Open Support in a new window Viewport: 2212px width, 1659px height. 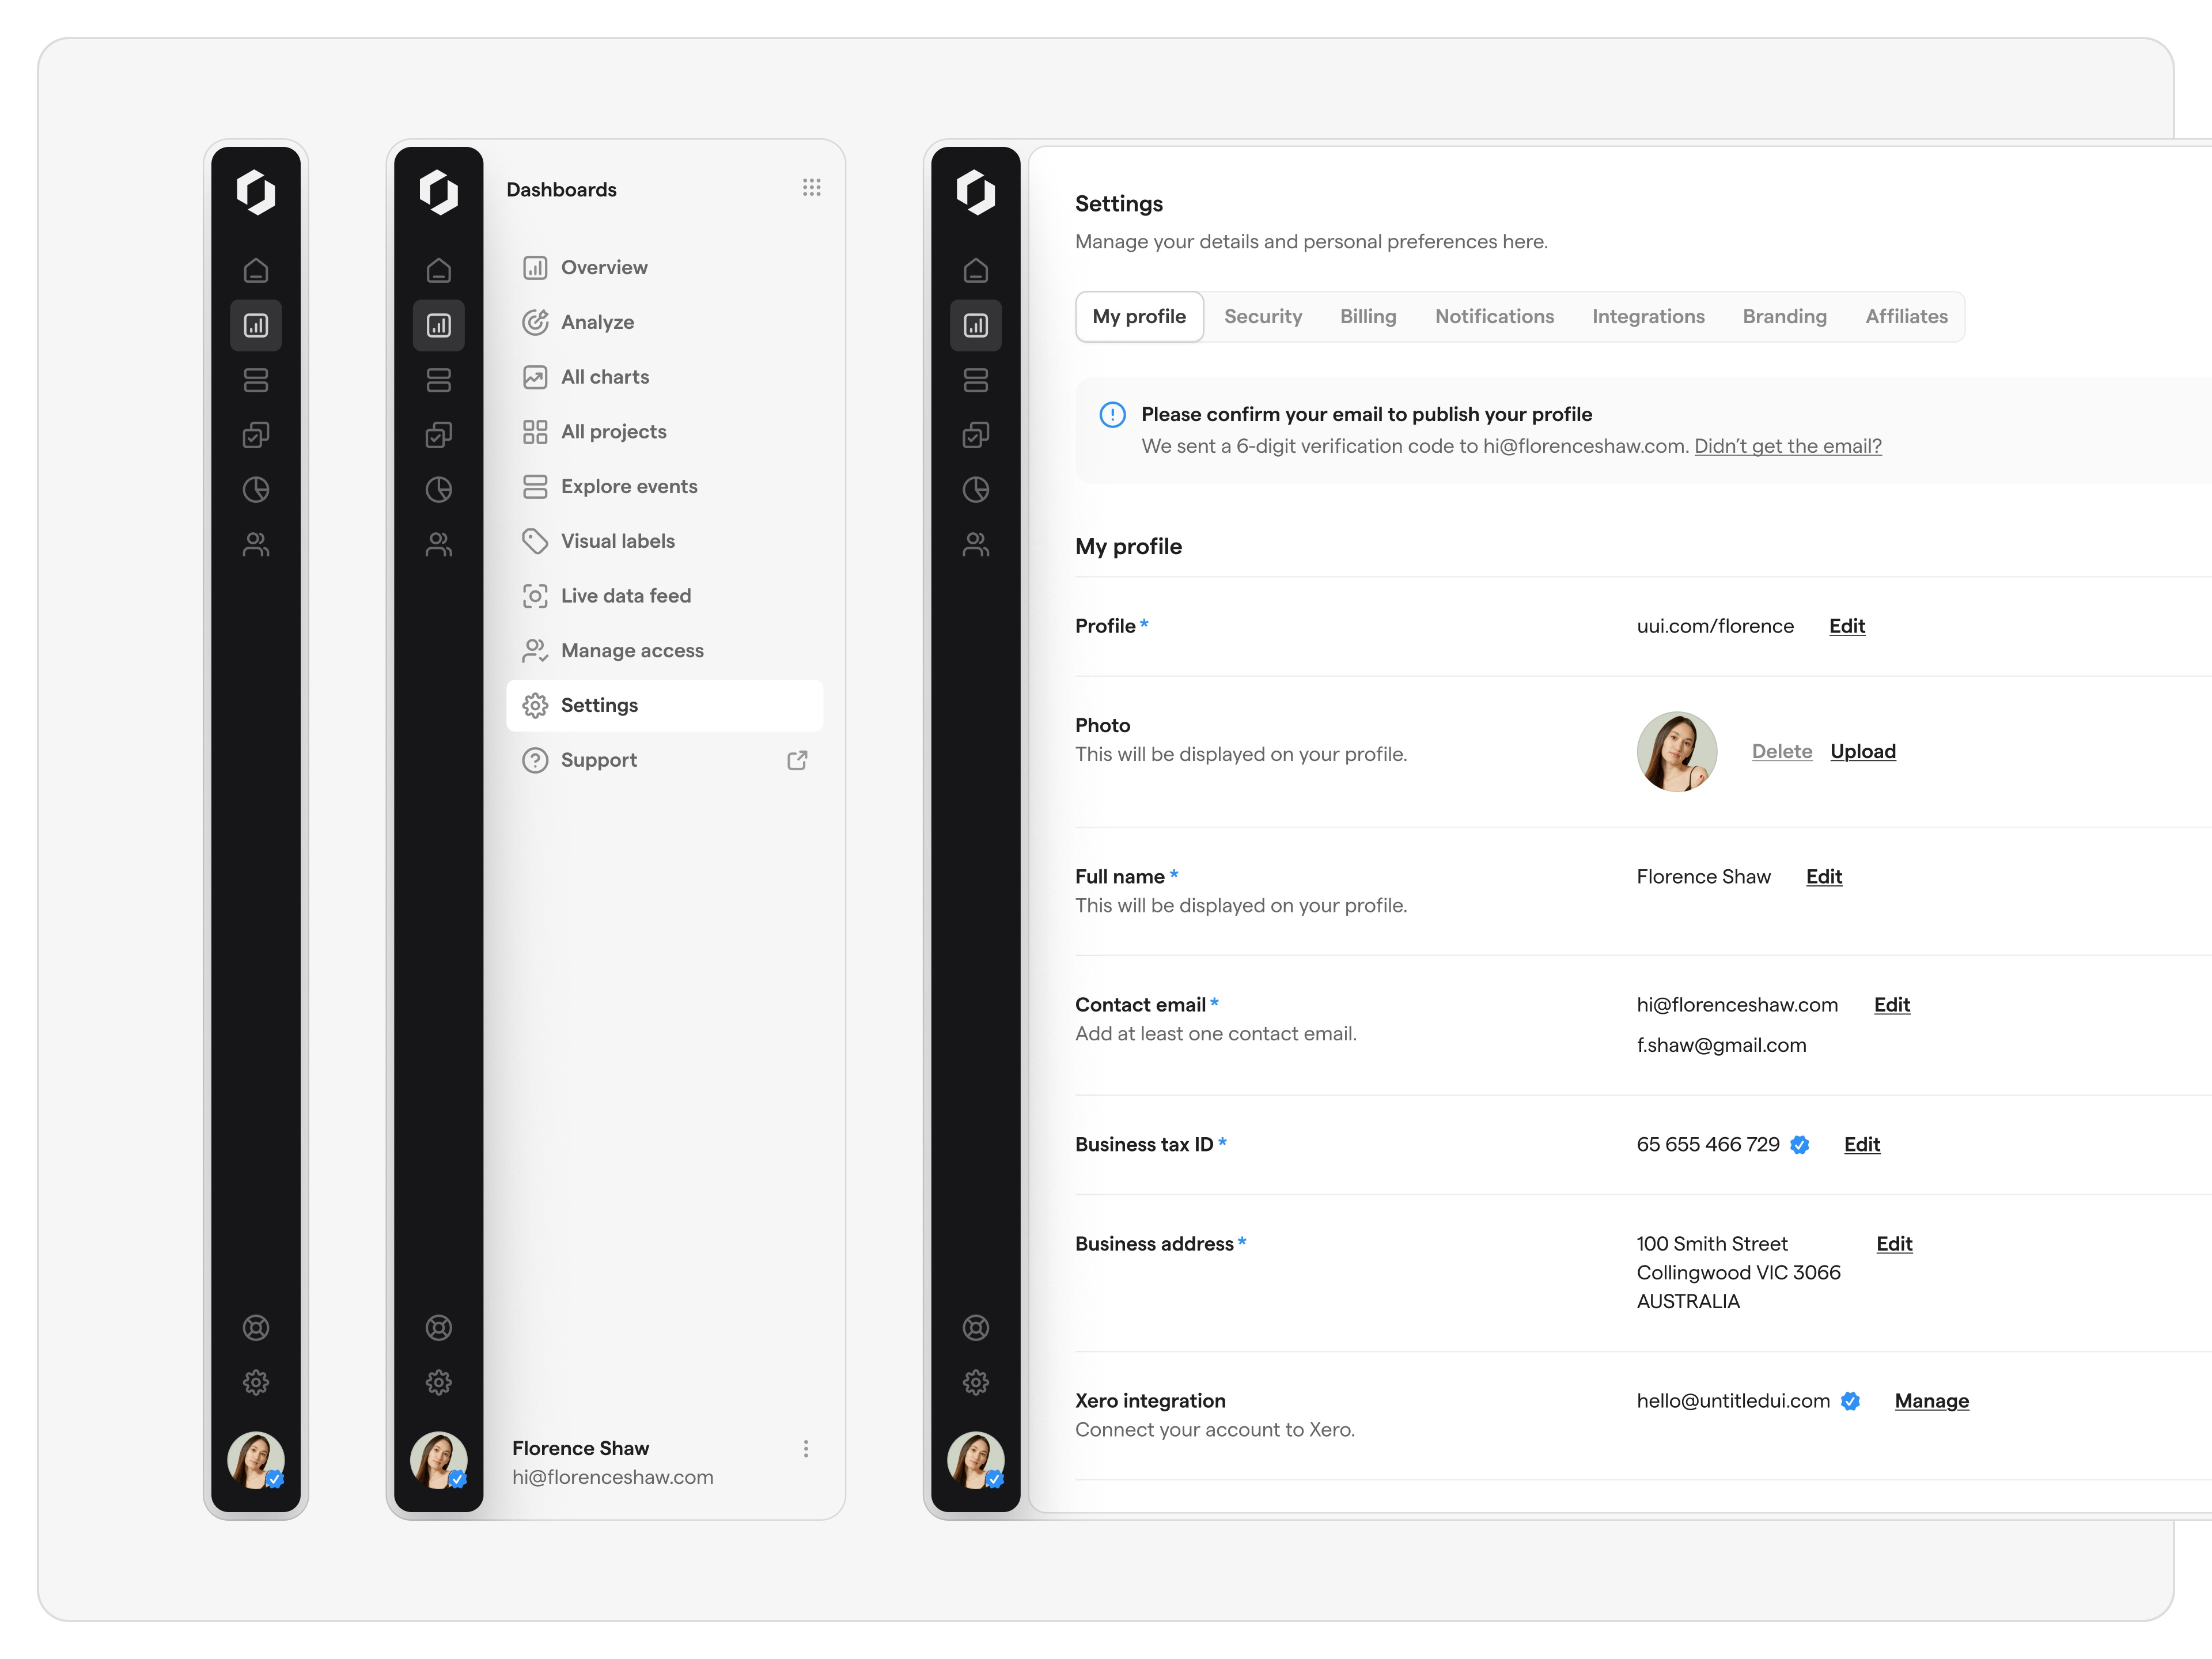pos(797,760)
